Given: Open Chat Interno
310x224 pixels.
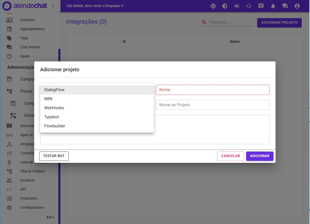Looking at the screenshot, I should tap(30, 47).
